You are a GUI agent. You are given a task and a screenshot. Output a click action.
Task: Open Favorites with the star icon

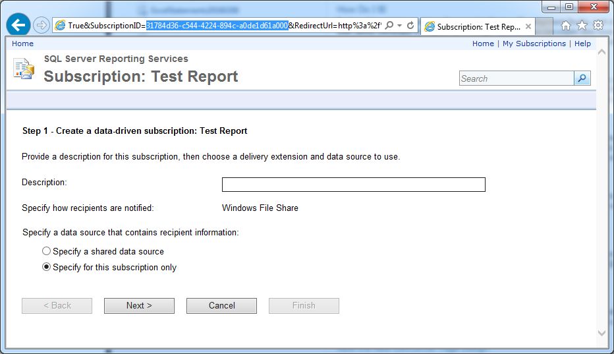pyautogui.click(x=582, y=26)
